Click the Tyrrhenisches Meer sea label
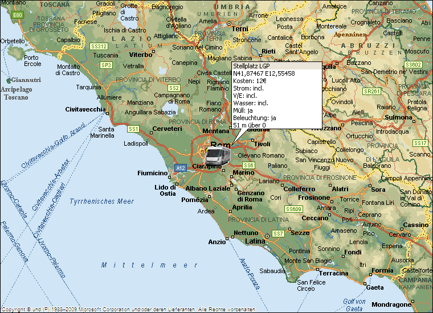 coord(101,201)
